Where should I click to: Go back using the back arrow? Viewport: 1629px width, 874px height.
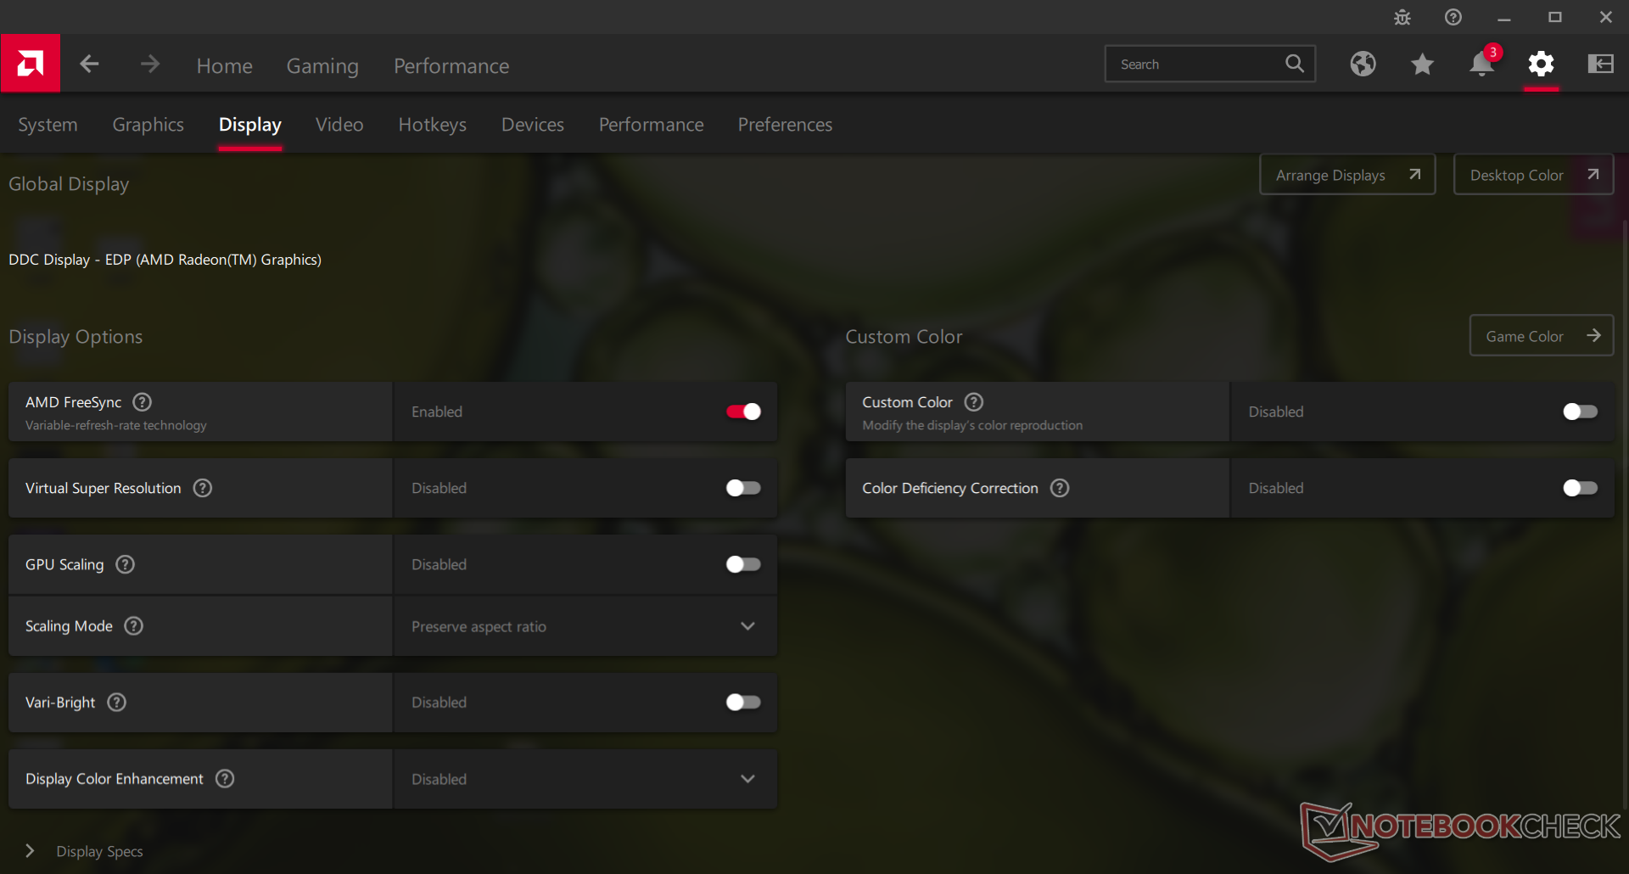pos(89,64)
